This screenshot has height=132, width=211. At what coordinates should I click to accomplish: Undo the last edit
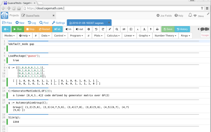click(96, 29)
